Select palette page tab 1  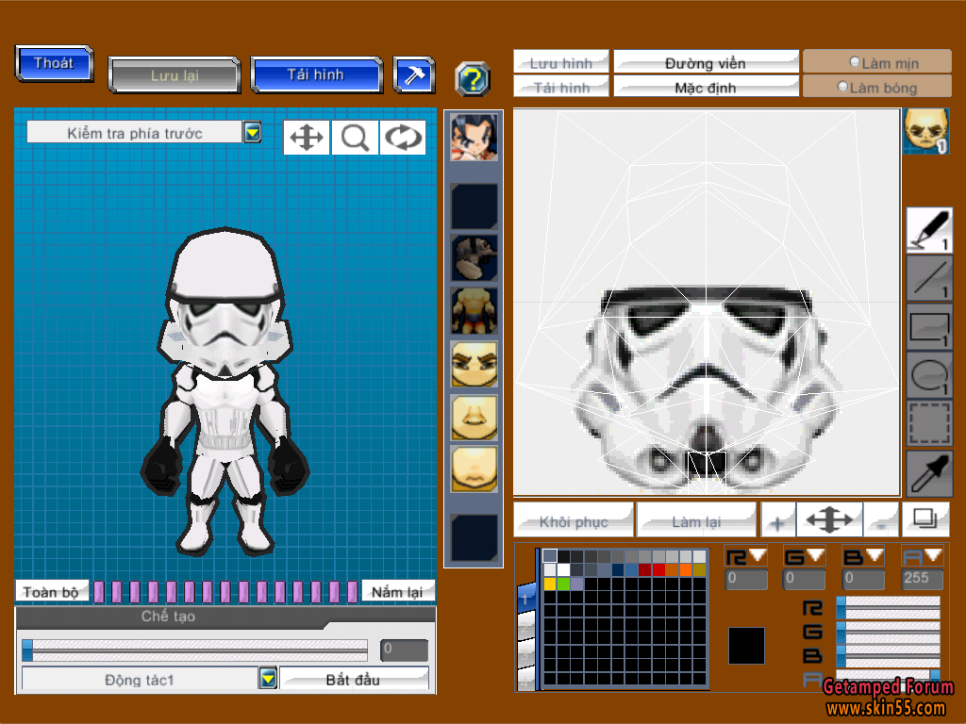pos(525,598)
